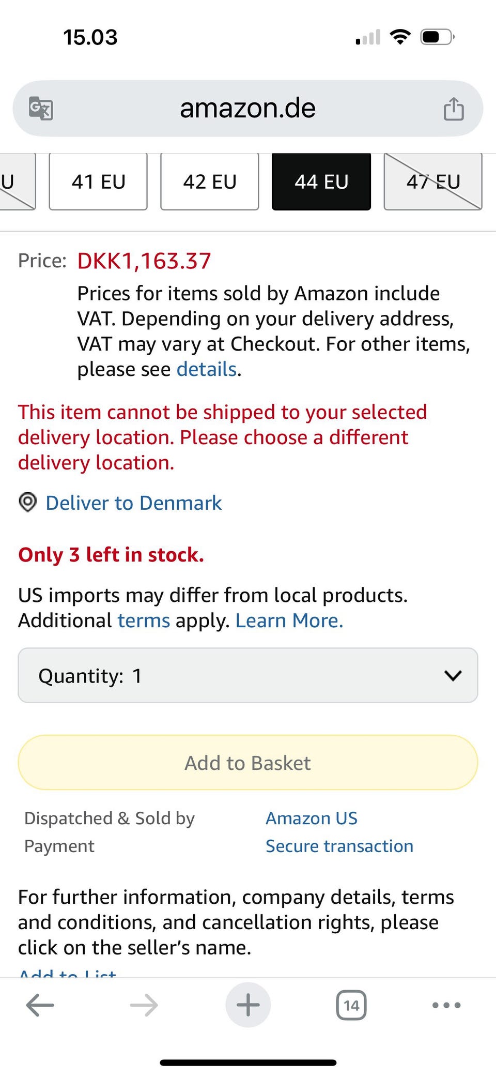Image resolution: width=496 pixels, height=1076 pixels.
Task: Tap the translate page icon
Action: [41, 109]
